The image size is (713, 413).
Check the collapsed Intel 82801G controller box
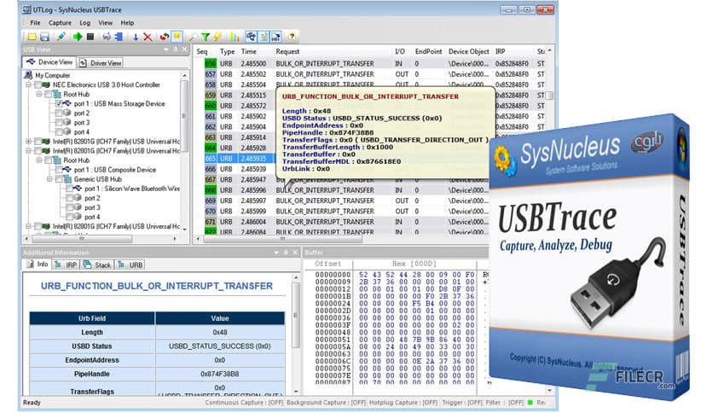pos(38,142)
